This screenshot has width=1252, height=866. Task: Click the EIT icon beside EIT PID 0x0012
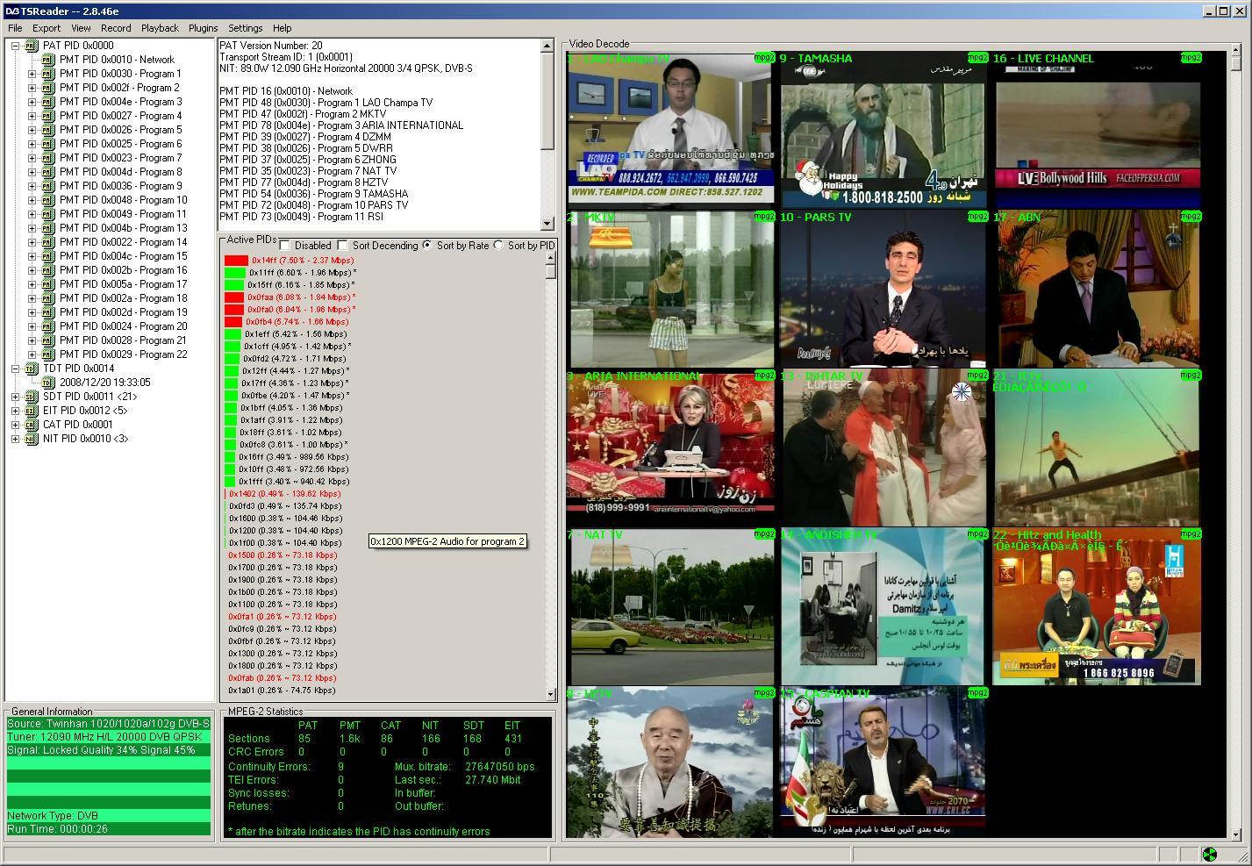point(32,411)
